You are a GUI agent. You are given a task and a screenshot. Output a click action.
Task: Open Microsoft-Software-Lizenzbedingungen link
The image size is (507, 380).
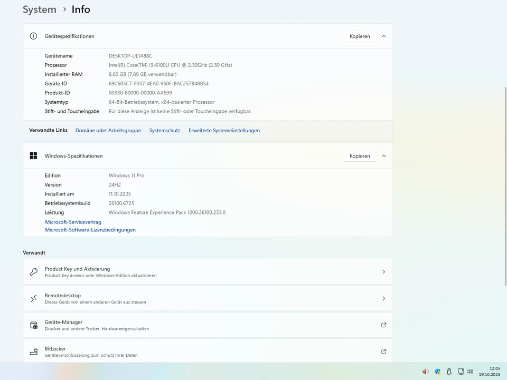[90, 230]
